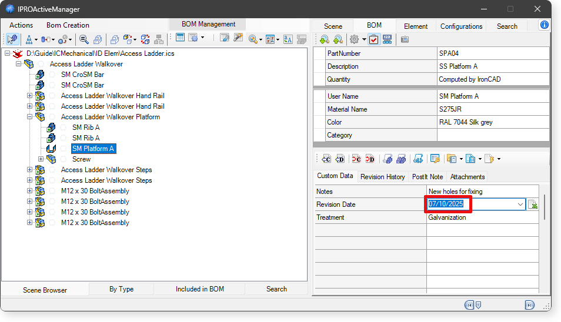Click the PartNumber value SPA04
The height and width of the screenshot is (322, 561).
pos(449,53)
